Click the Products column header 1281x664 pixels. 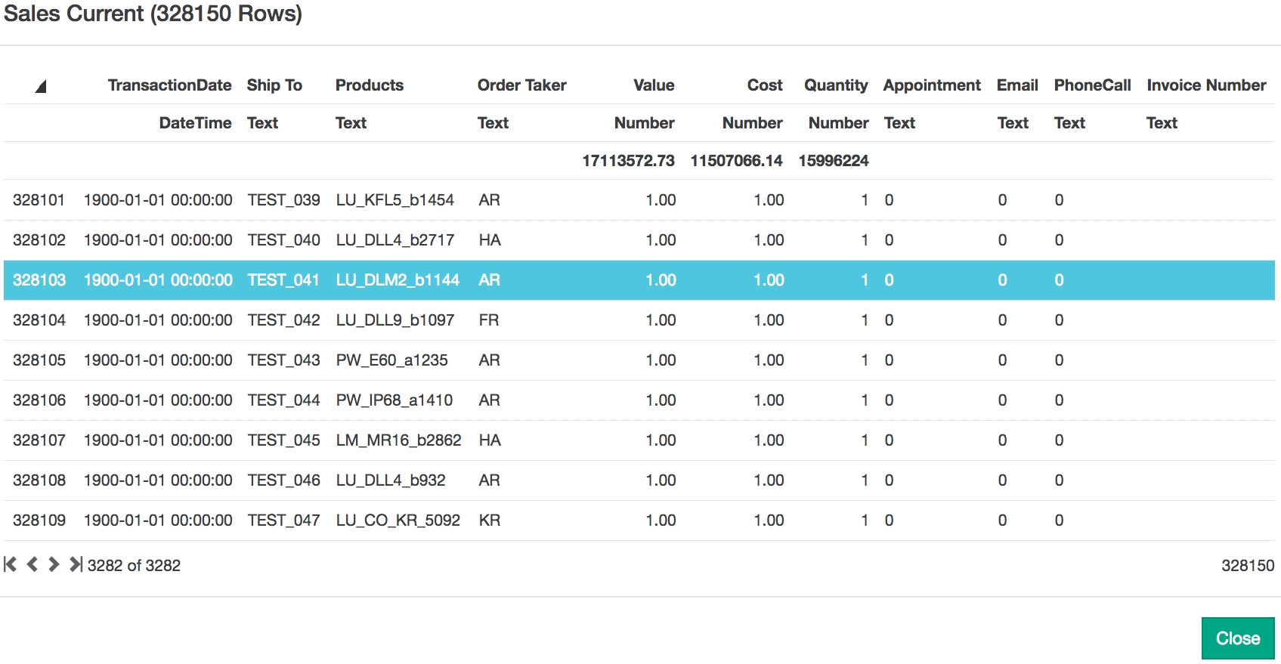370,85
